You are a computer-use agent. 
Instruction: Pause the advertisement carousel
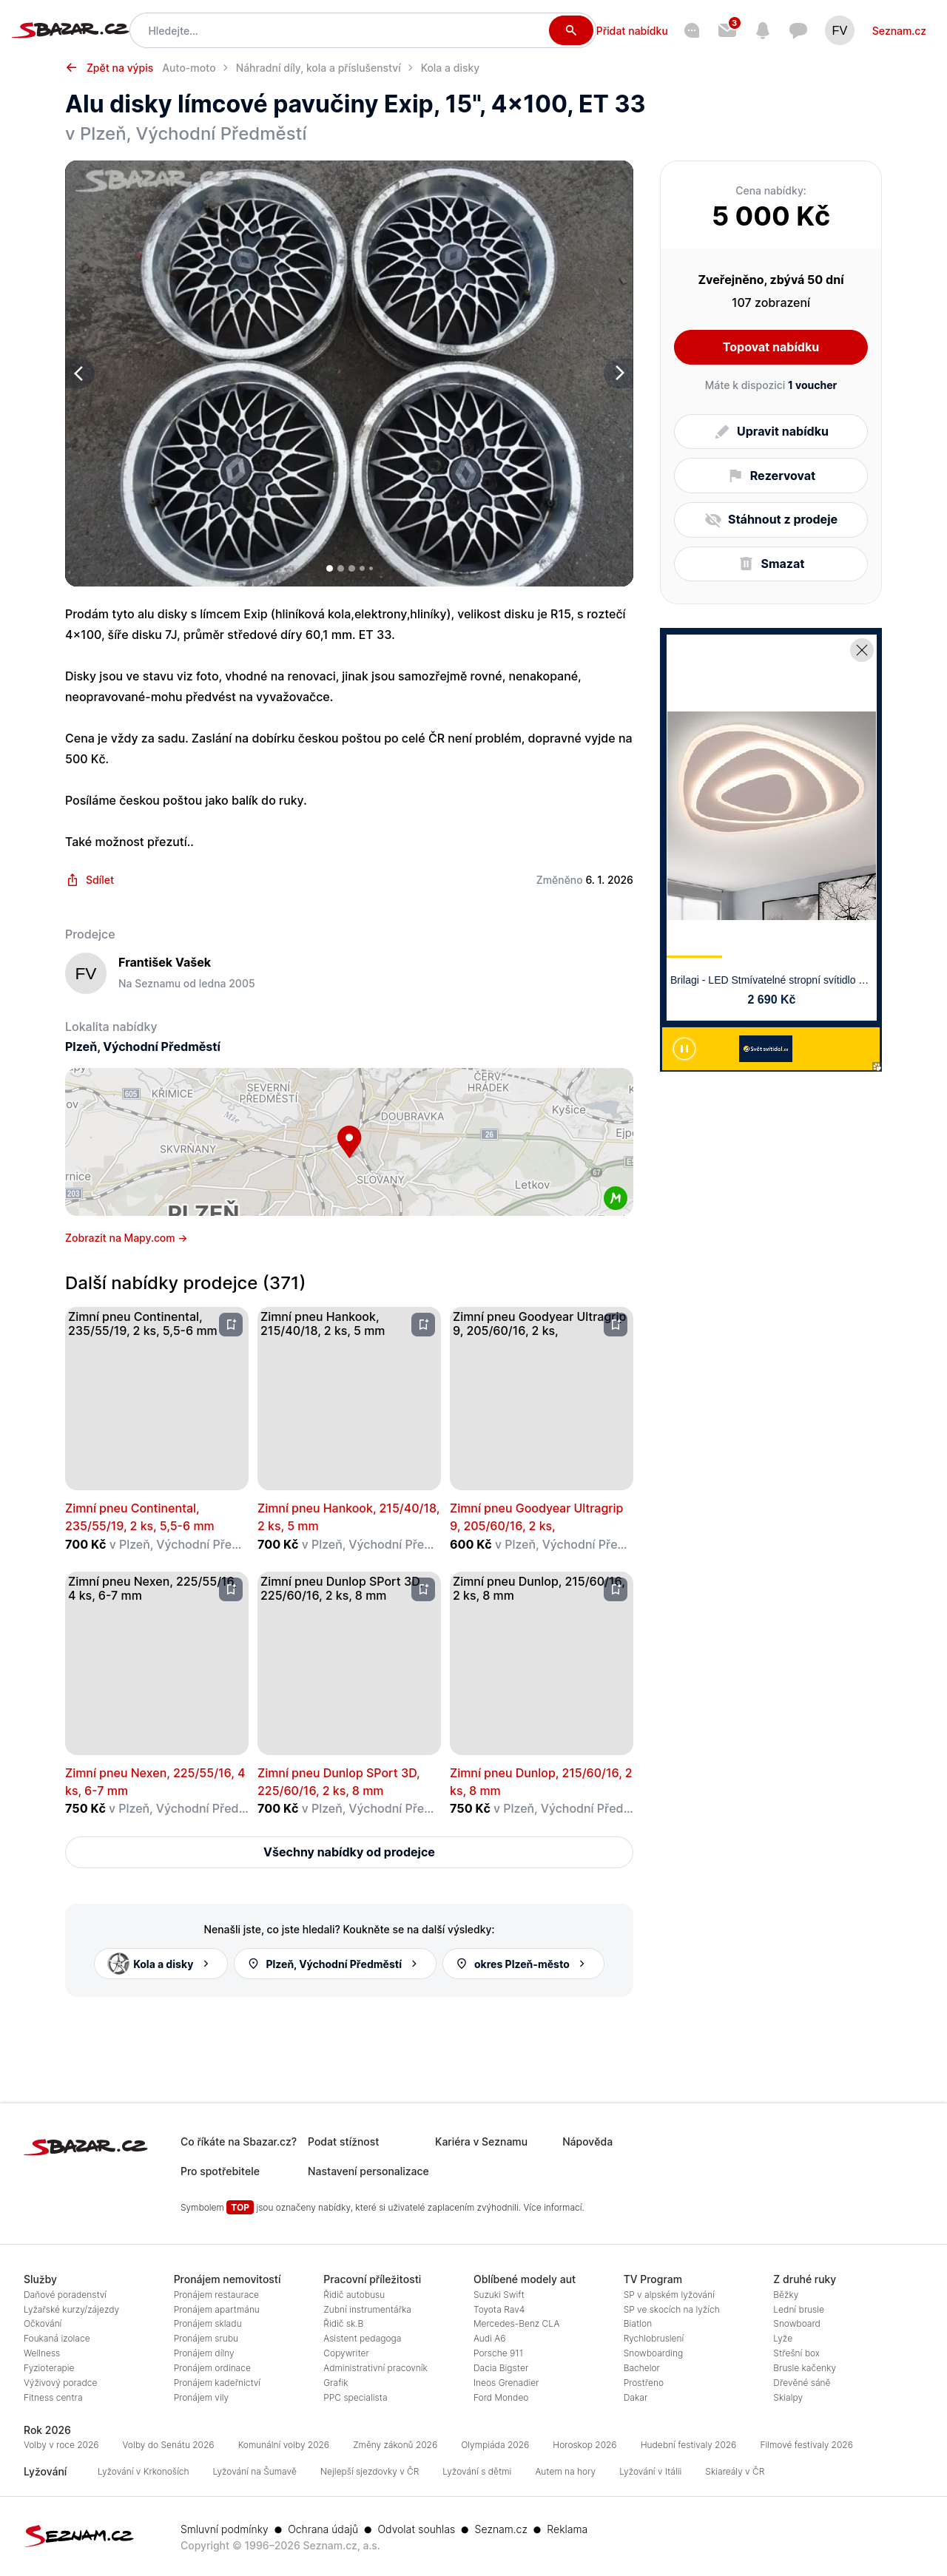684,1048
